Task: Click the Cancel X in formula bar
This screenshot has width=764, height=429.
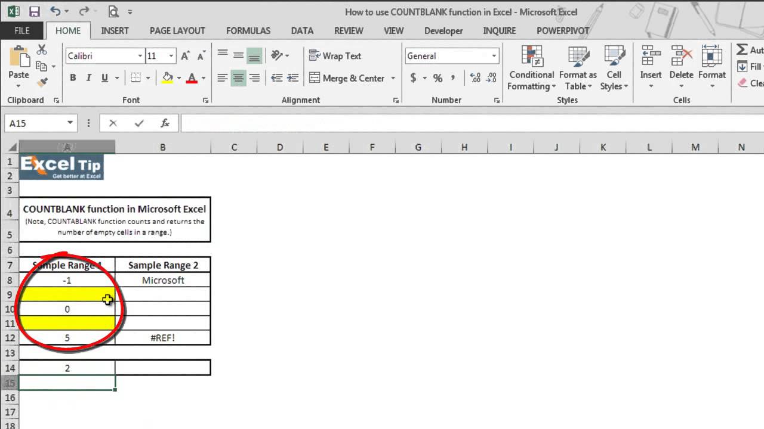Action: click(x=113, y=123)
